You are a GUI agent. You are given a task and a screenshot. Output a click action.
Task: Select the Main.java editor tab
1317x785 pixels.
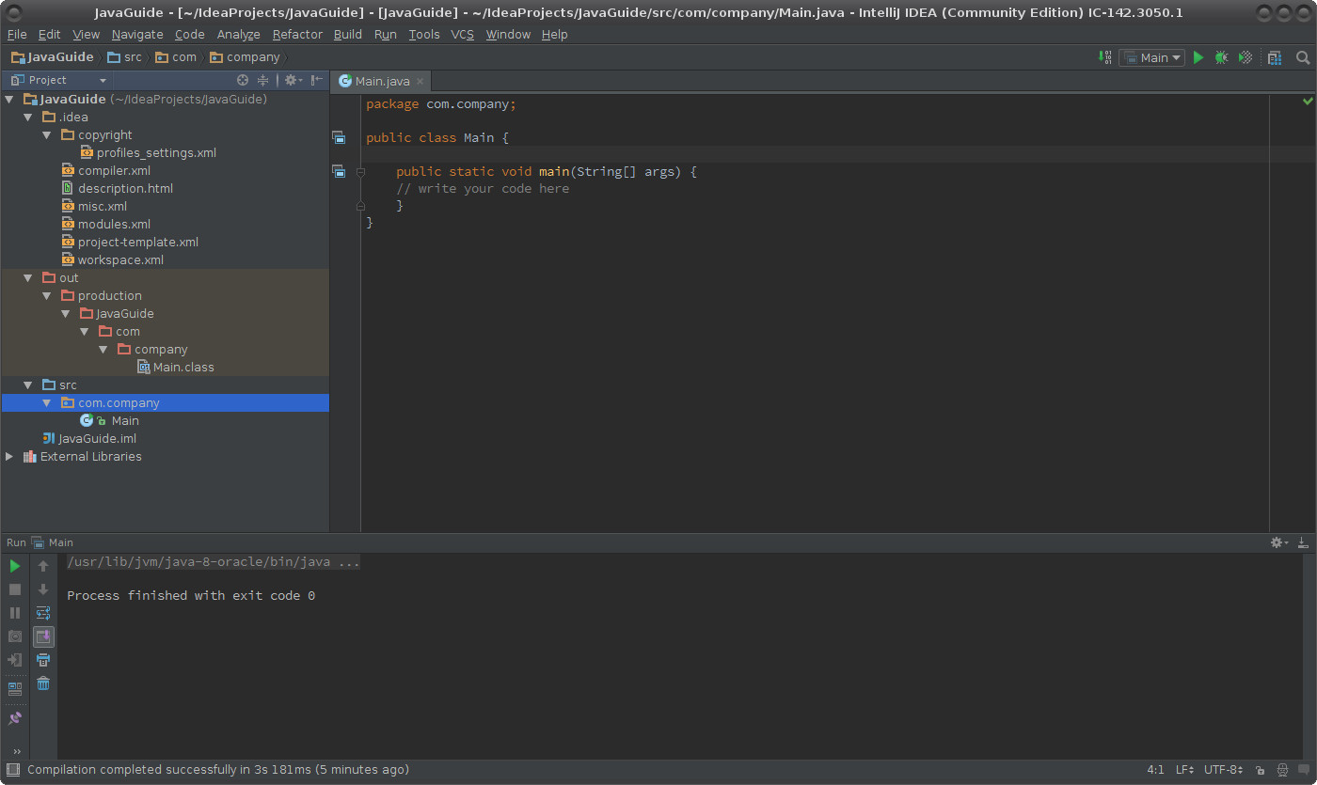click(x=382, y=82)
